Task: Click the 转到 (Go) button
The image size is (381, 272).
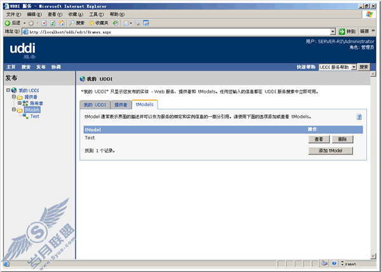Action: [347, 31]
